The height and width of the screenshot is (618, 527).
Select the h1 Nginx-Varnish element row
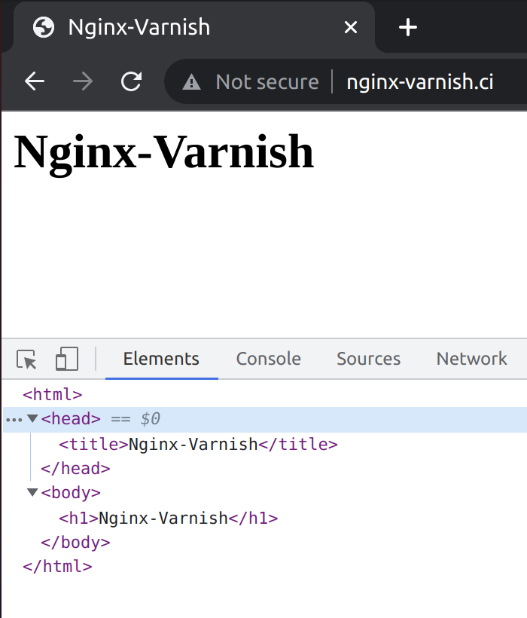tap(169, 519)
